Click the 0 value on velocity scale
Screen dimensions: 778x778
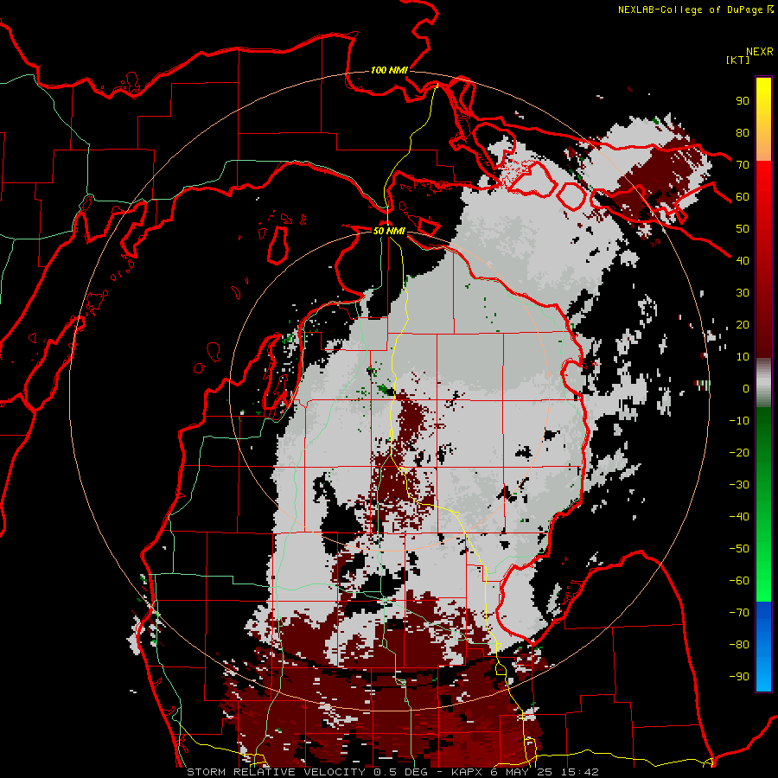(x=746, y=388)
